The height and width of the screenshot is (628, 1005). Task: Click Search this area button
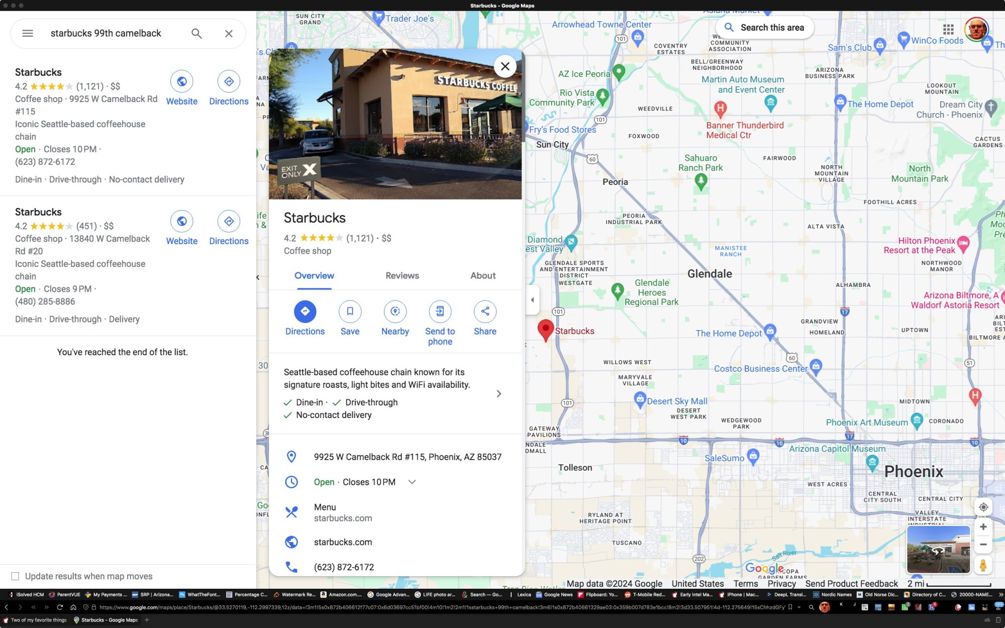tap(764, 28)
